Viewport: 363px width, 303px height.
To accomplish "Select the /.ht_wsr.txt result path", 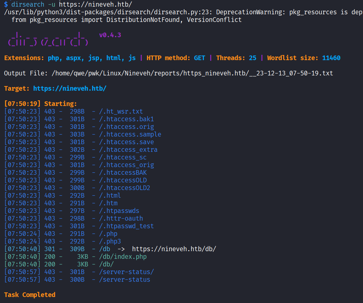I will [x=121, y=111].
